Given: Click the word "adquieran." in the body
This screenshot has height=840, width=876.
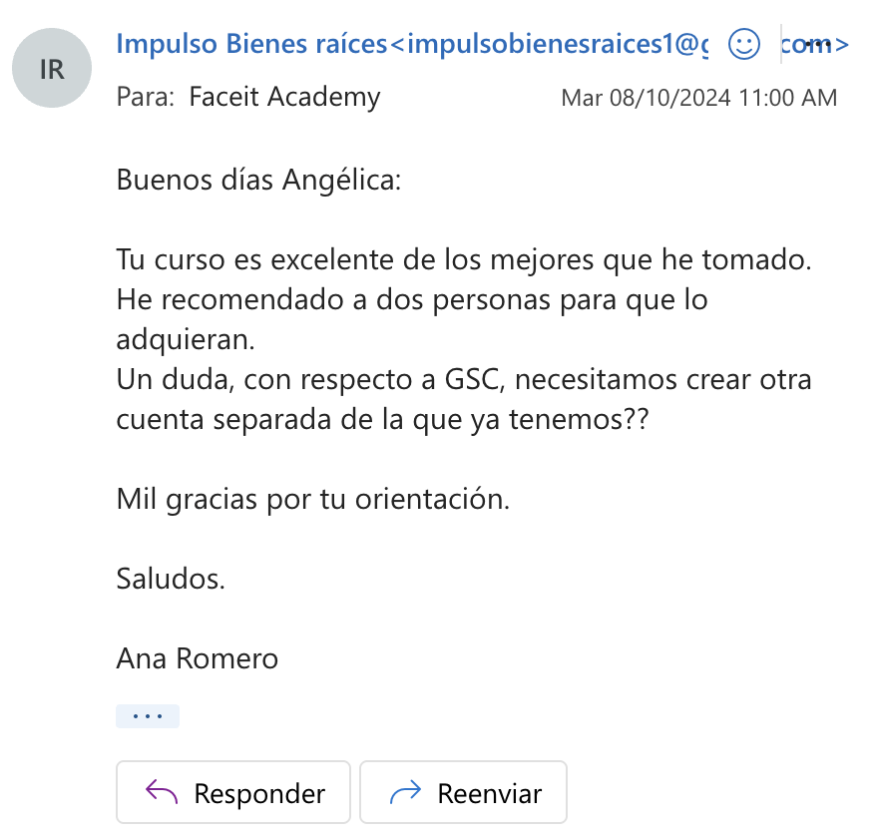Looking at the screenshot, I should (187, 338).
